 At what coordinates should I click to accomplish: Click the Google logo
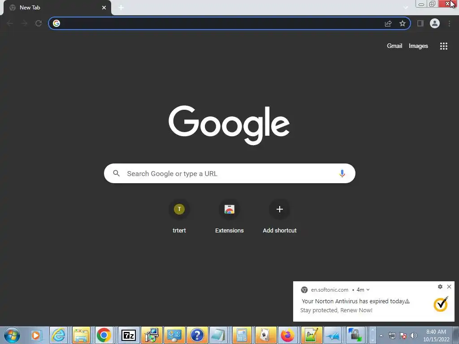tap(229, 125)
